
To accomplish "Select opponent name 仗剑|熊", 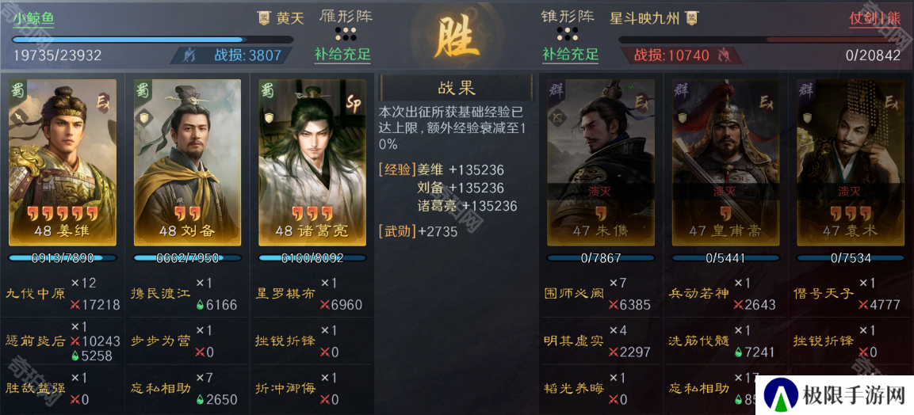I will pos(875,18).
